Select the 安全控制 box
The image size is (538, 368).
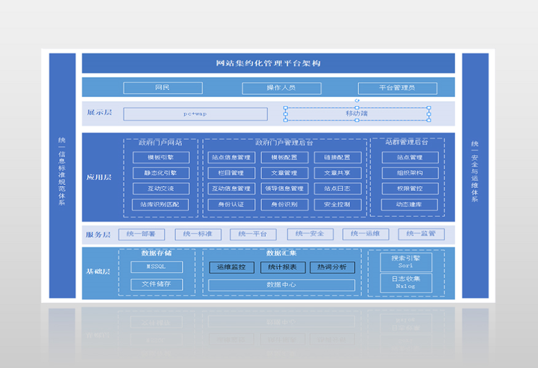tap(337, 204)
